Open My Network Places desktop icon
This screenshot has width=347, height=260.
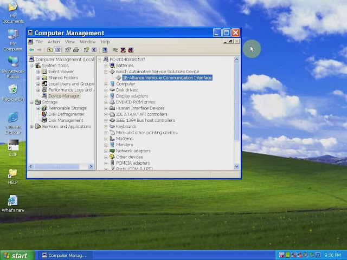(13, 68)
